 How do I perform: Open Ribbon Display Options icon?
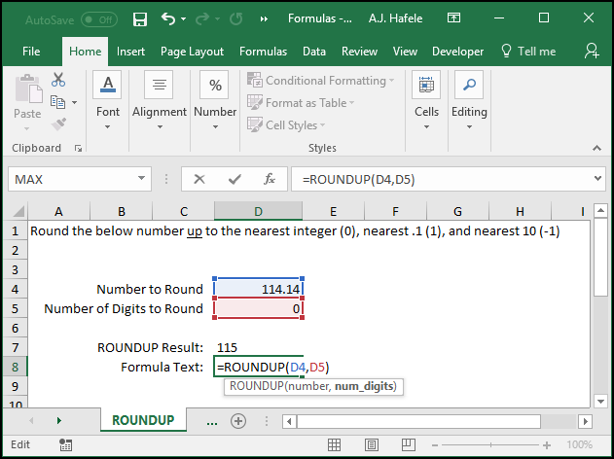(453, 18)
